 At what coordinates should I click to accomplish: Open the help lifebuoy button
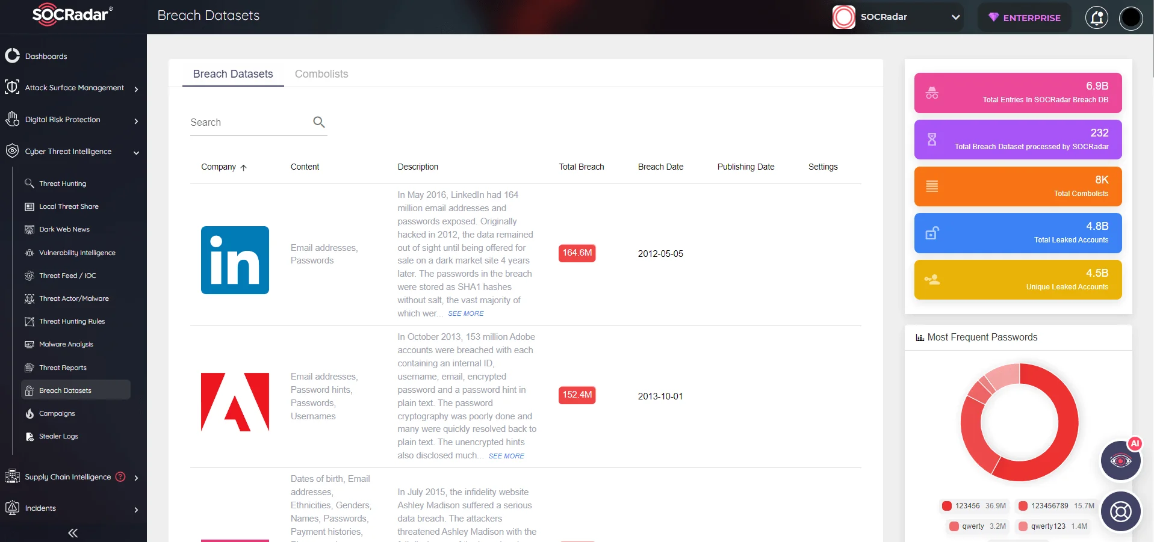coord(1120,511)
